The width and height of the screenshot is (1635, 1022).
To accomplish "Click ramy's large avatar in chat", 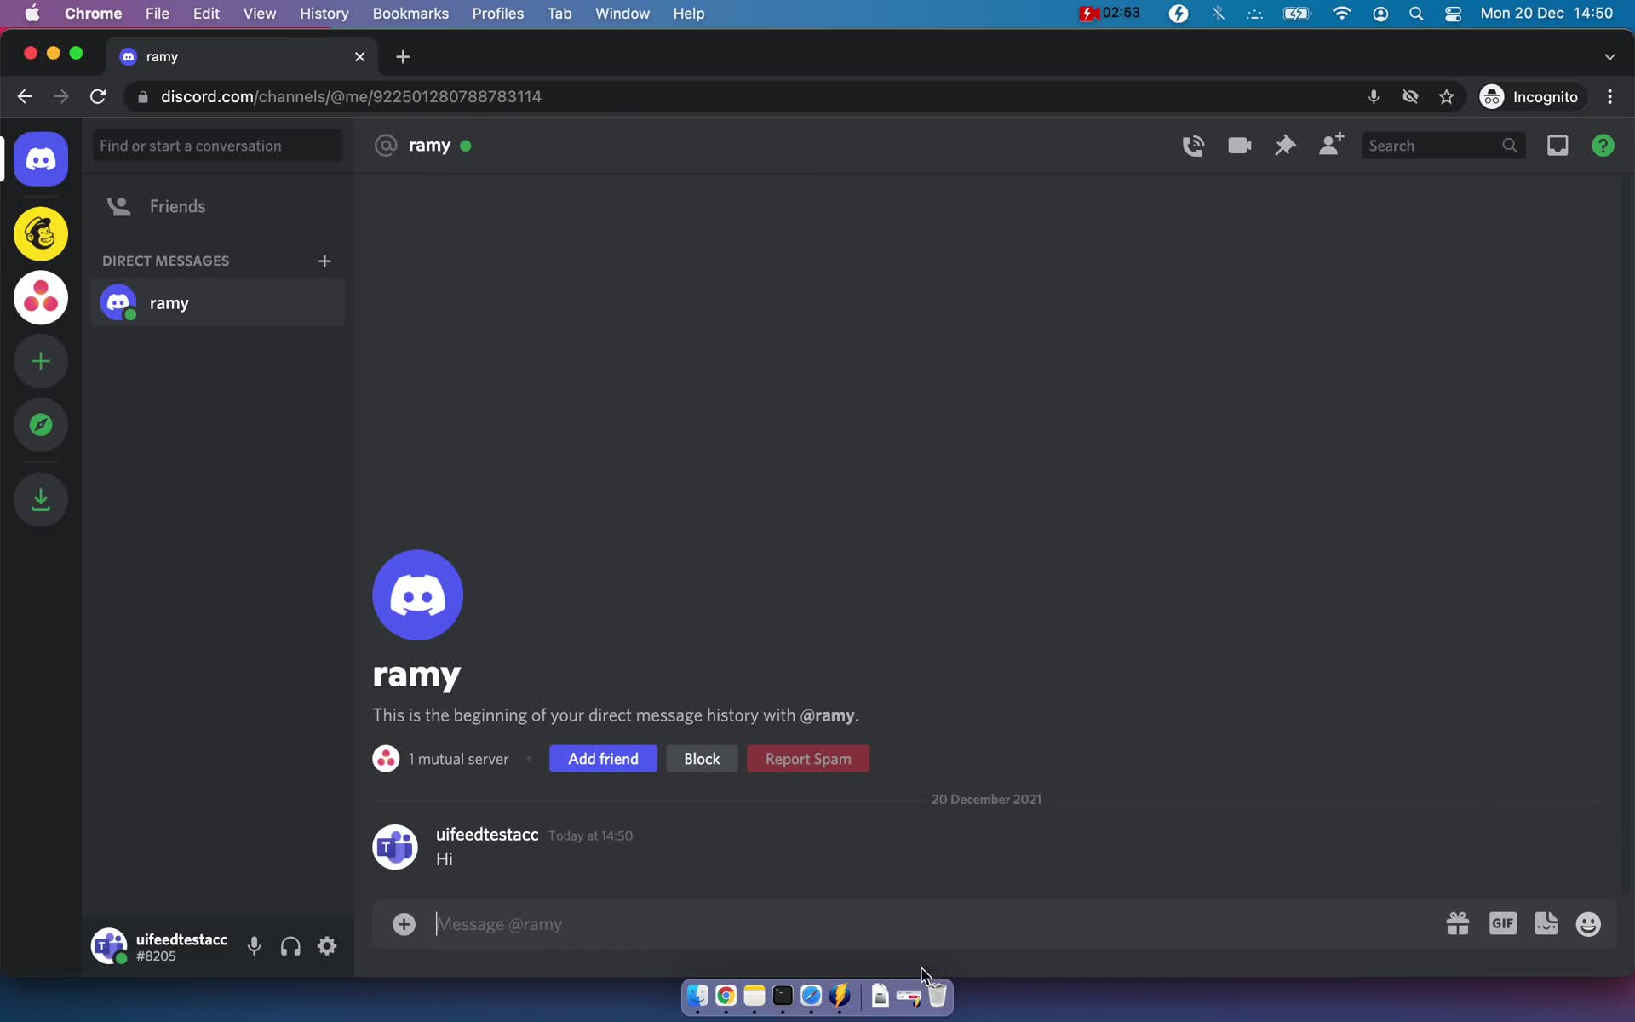I will 417,594.
